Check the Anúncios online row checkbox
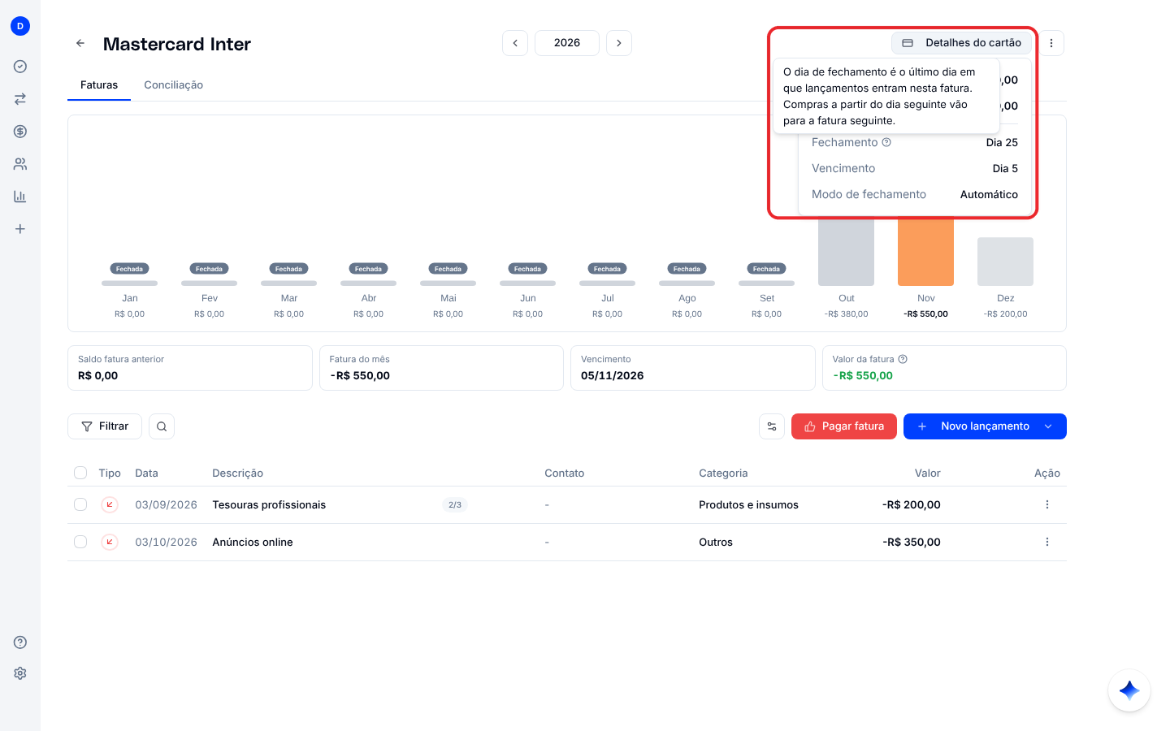 coord(80,542)
